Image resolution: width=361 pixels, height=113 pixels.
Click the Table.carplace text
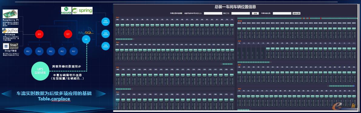point(54,99)
